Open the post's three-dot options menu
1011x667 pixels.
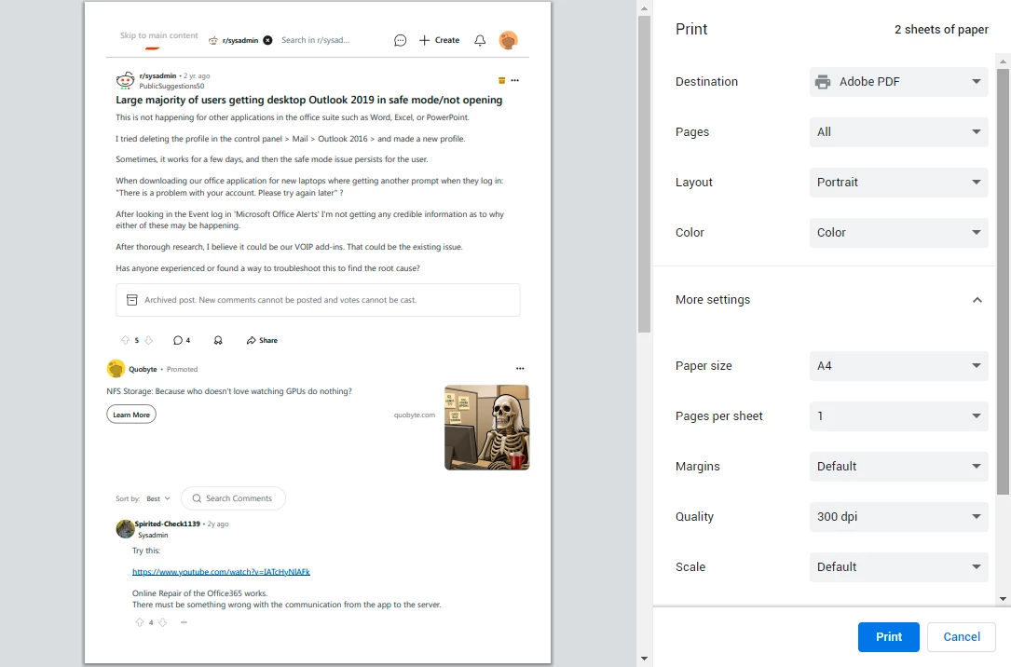(x=514, y=80)
